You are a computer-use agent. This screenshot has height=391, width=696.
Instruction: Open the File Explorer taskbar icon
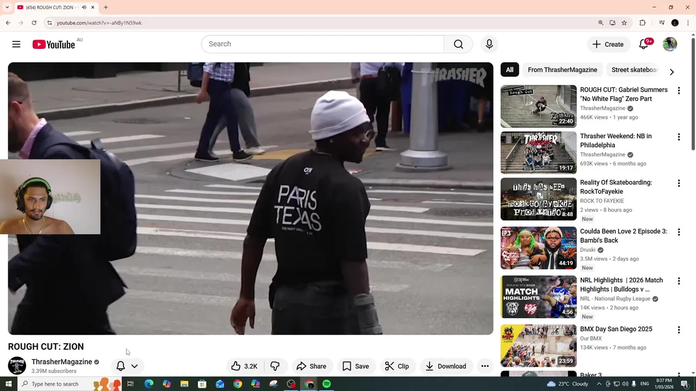[184, 384]
